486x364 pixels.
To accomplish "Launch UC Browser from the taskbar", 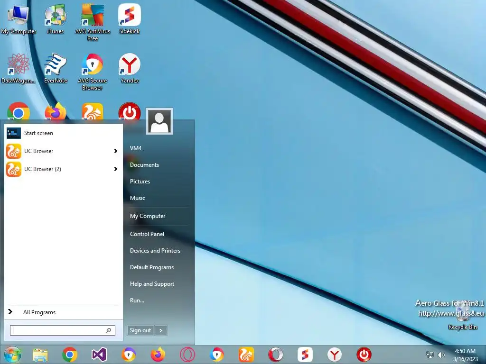I will tap(246, 355).
